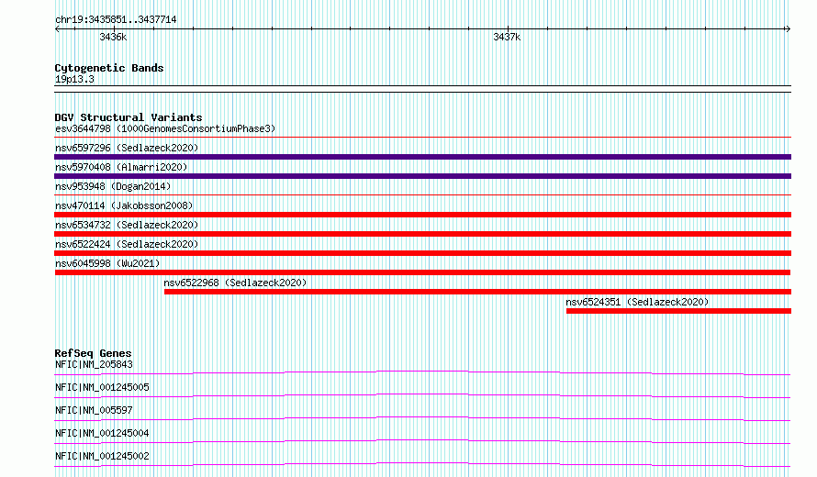The height and width of the screenshot is (477, 817).
Task: Open transcript NFIC|NM_001245005
Action: [x=102, y=387]
